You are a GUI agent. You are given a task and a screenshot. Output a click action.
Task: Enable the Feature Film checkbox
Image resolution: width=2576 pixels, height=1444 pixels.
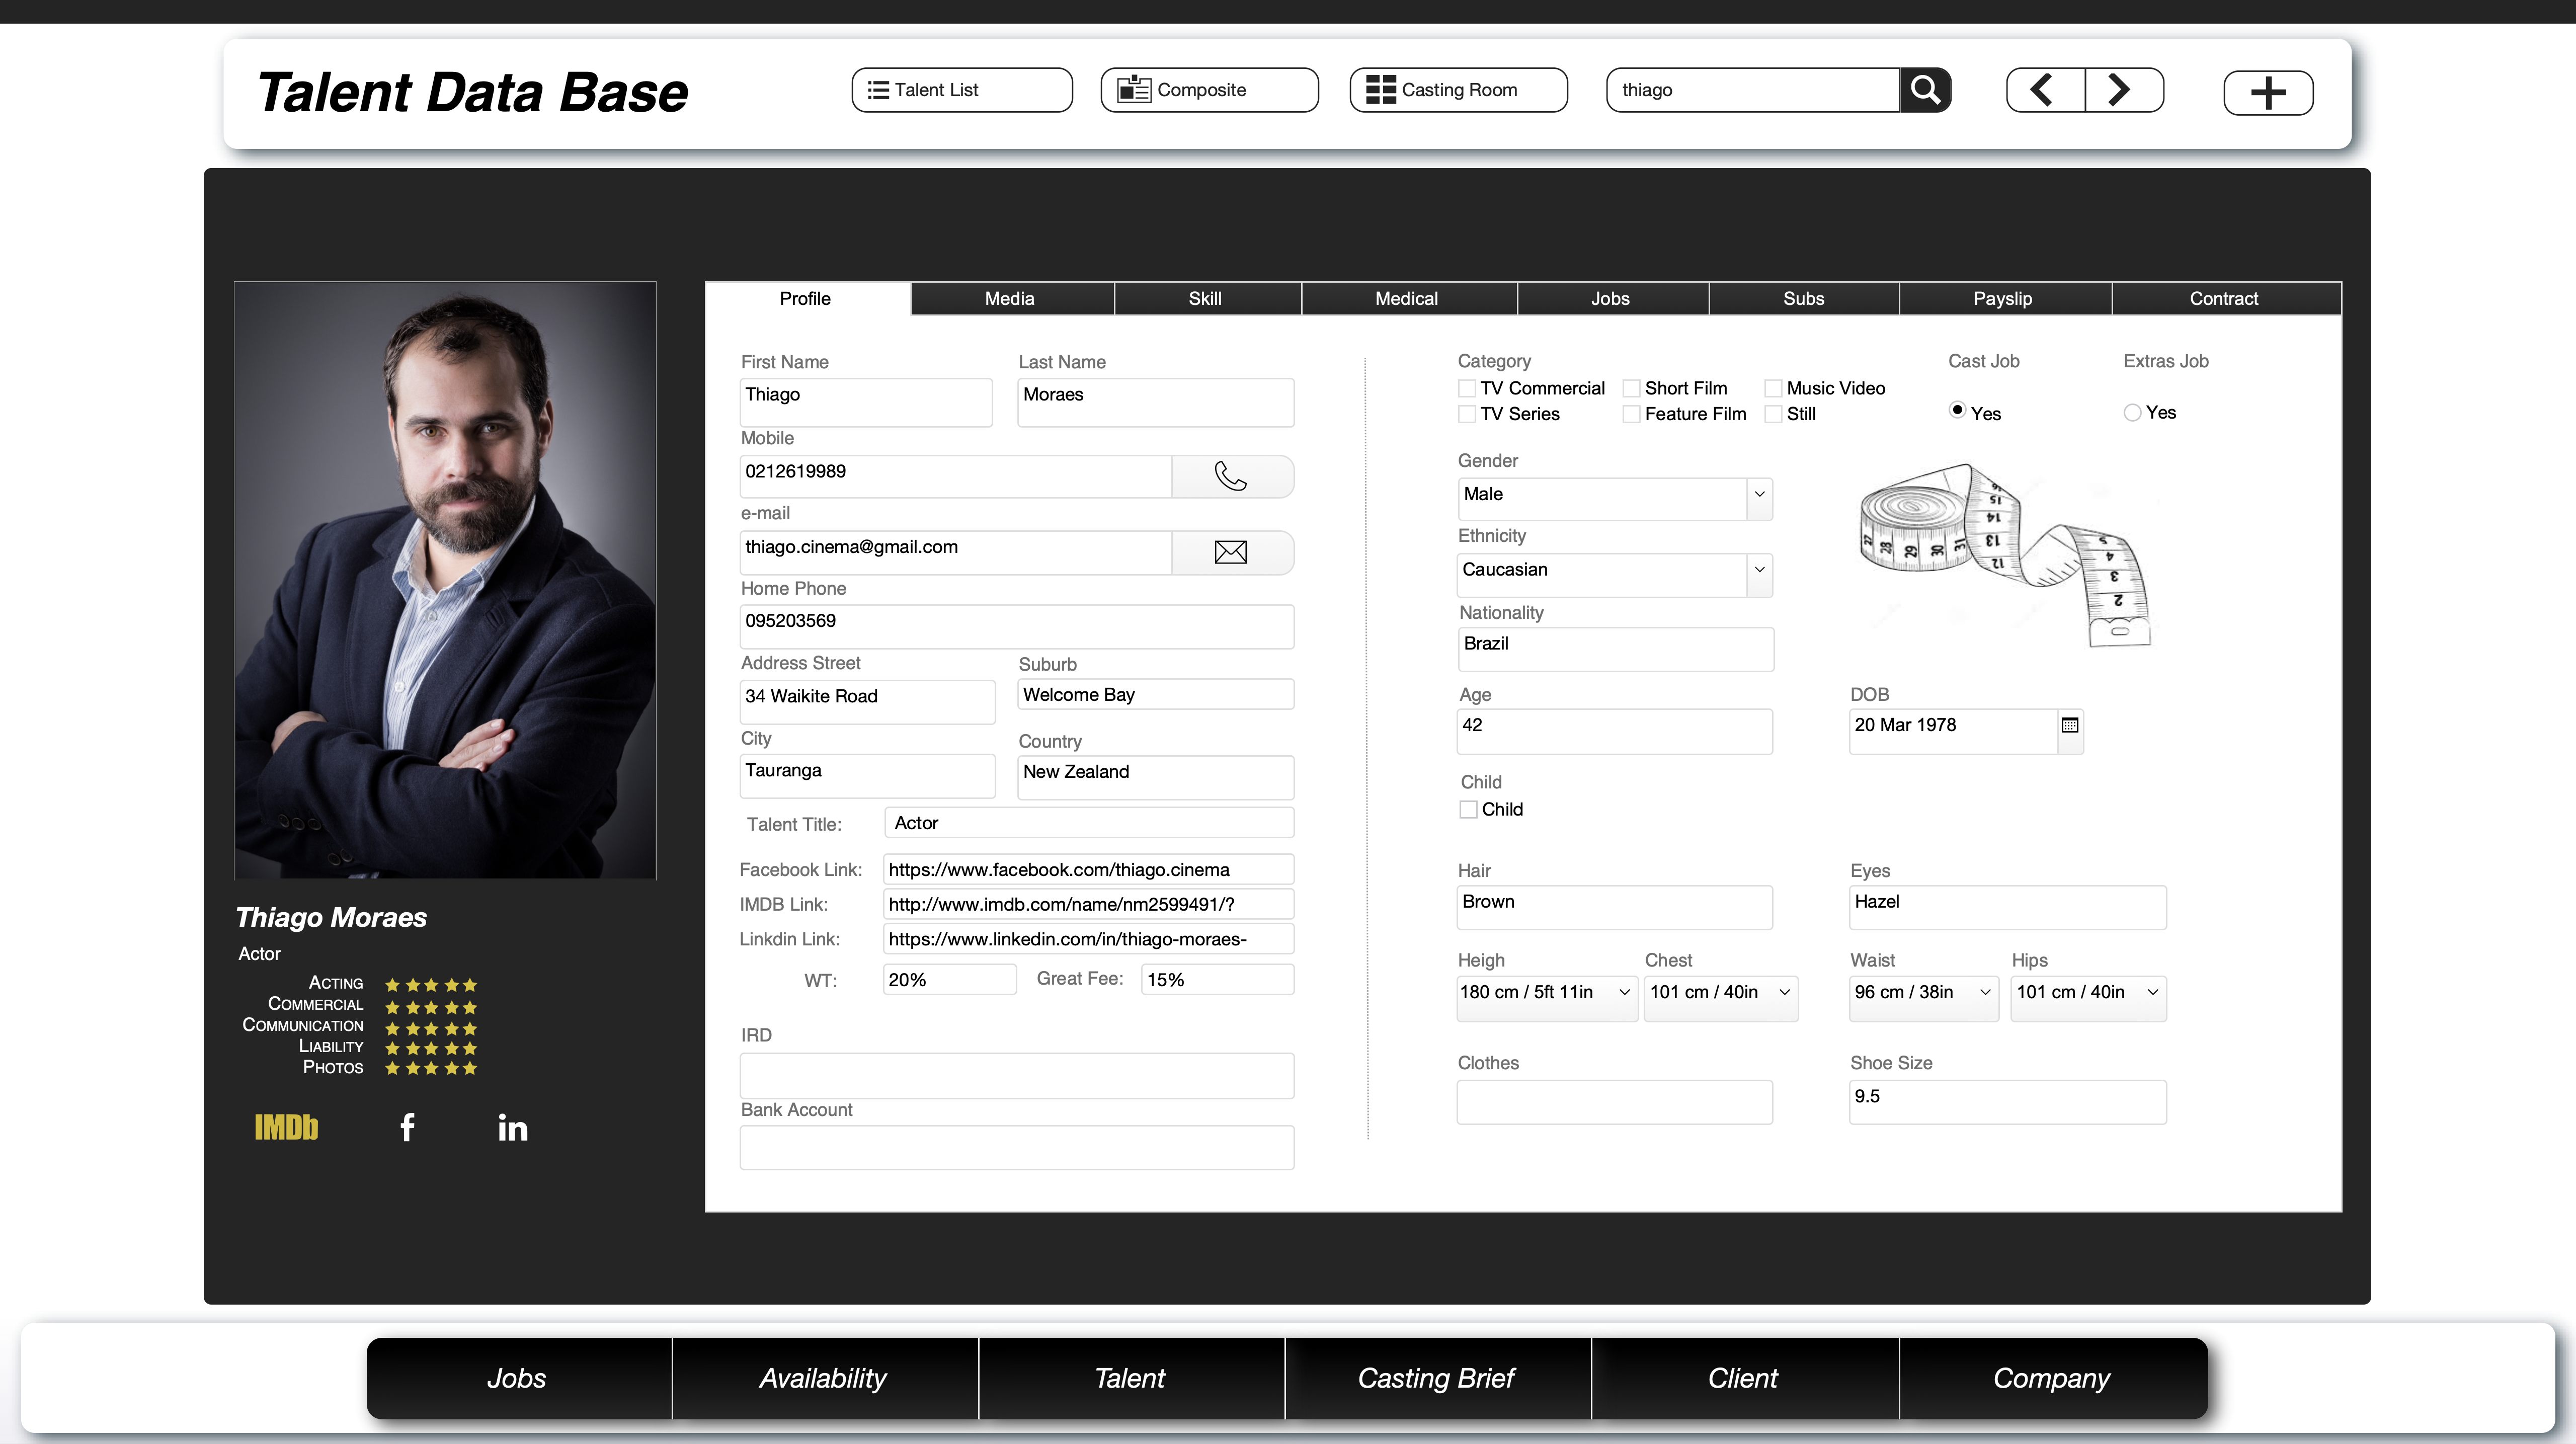(x=1631, y=414)
